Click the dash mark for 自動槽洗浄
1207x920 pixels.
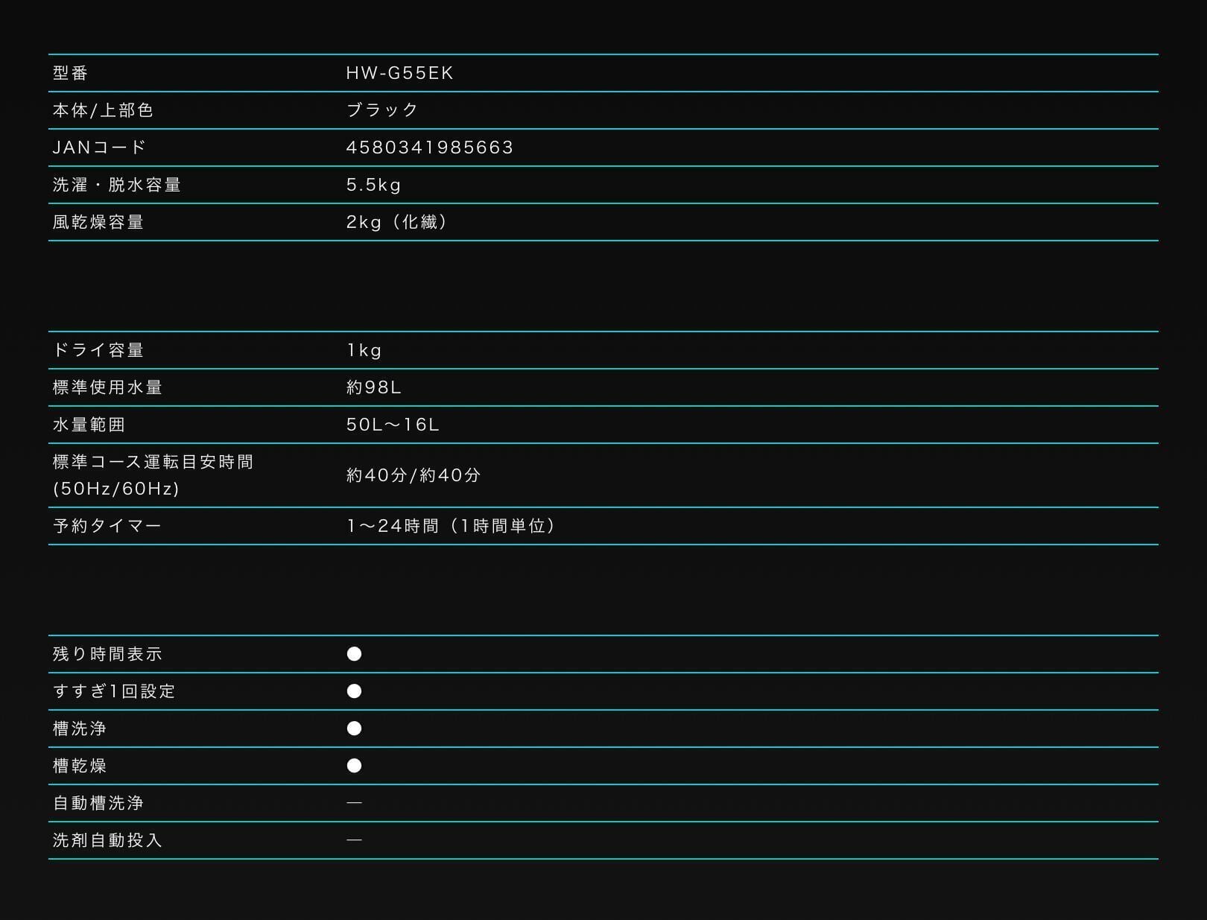355,803
